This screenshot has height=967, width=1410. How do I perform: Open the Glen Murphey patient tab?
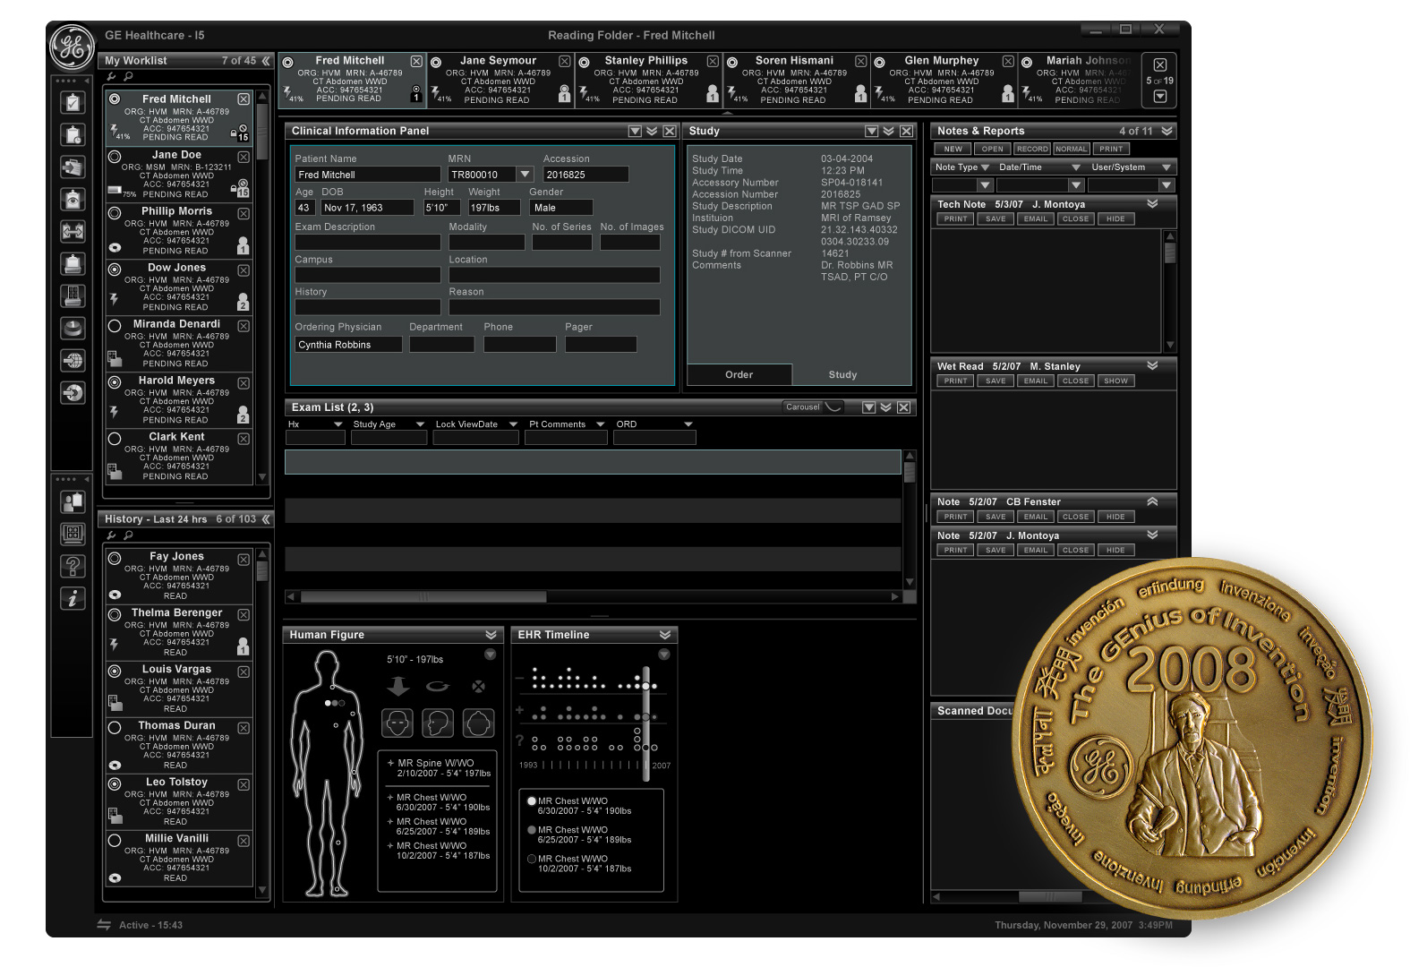coord(943,80)
